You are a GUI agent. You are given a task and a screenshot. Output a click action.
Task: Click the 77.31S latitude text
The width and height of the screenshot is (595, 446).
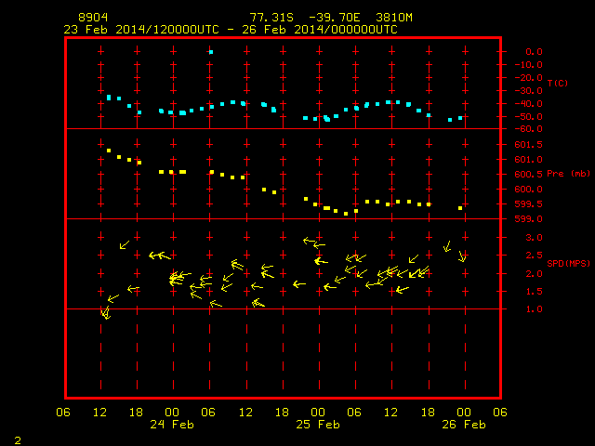[271, 18]
